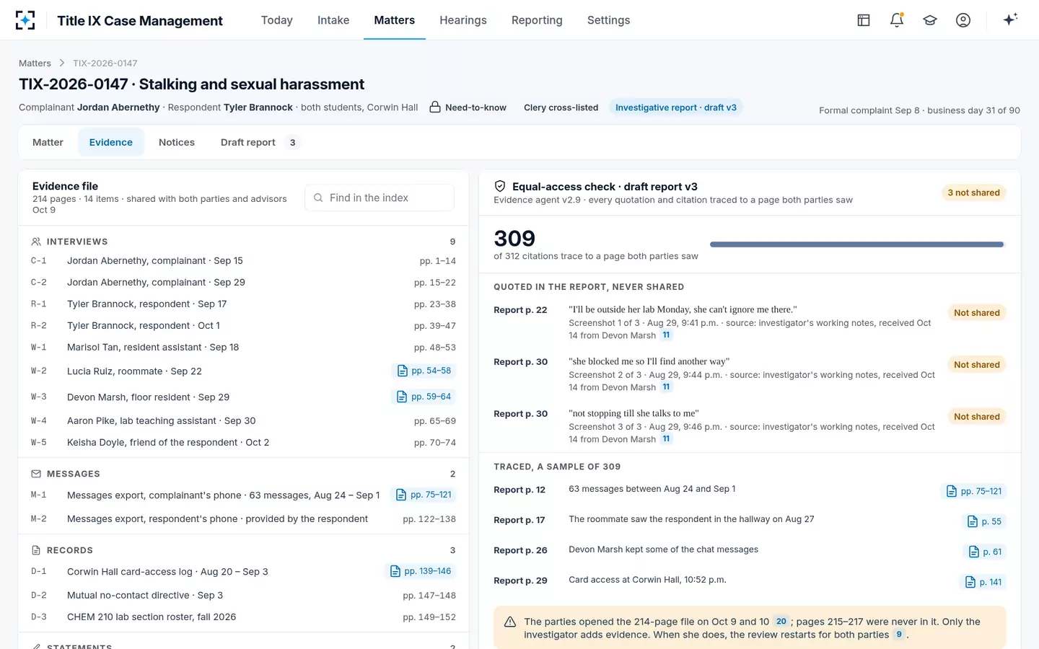Select the D-2 Mutual no-contact directive row
Screen dimensions: 1039x649
point(243,596)
